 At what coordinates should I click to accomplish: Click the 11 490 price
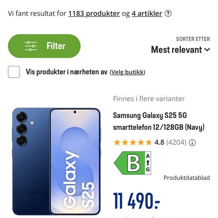point(137,201)
